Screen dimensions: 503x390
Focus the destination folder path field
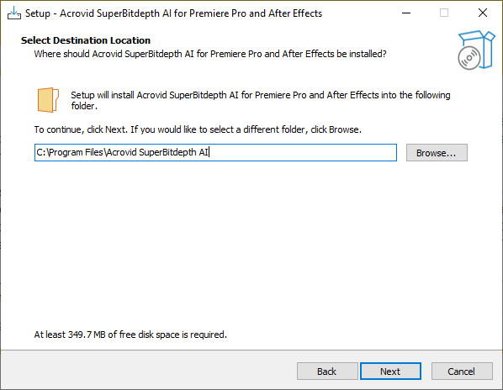(x=215, y=152)
